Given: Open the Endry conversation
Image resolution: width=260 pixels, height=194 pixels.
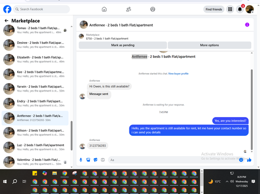Looking at the screenshot, I should pos(35,104).
